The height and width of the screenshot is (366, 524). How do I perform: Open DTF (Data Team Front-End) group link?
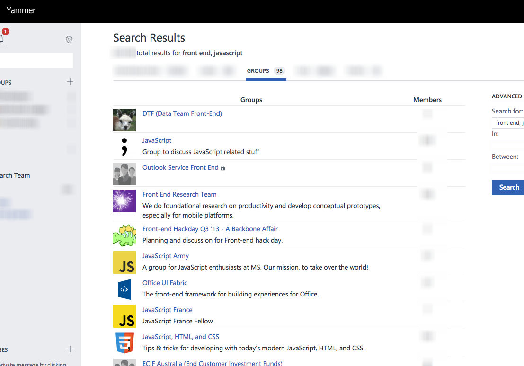182,113
